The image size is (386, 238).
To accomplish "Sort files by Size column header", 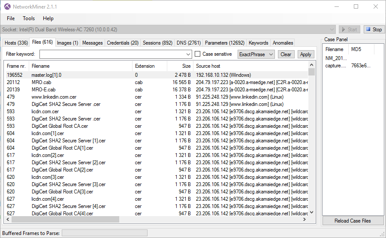I will coord(180,66).
